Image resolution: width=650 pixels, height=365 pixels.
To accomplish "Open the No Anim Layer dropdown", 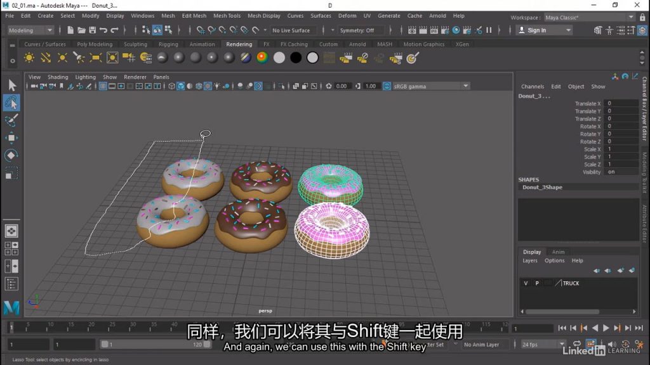I will point(485,344).
